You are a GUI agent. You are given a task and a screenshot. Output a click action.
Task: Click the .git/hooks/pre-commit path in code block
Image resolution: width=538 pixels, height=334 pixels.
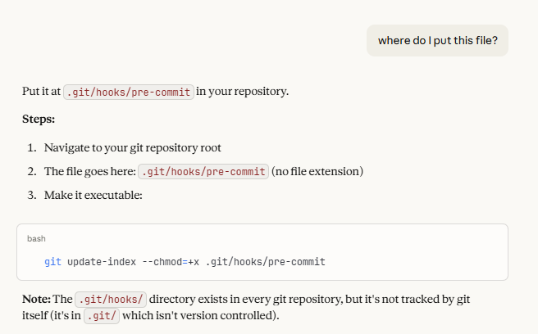click(x=266, y=262)
